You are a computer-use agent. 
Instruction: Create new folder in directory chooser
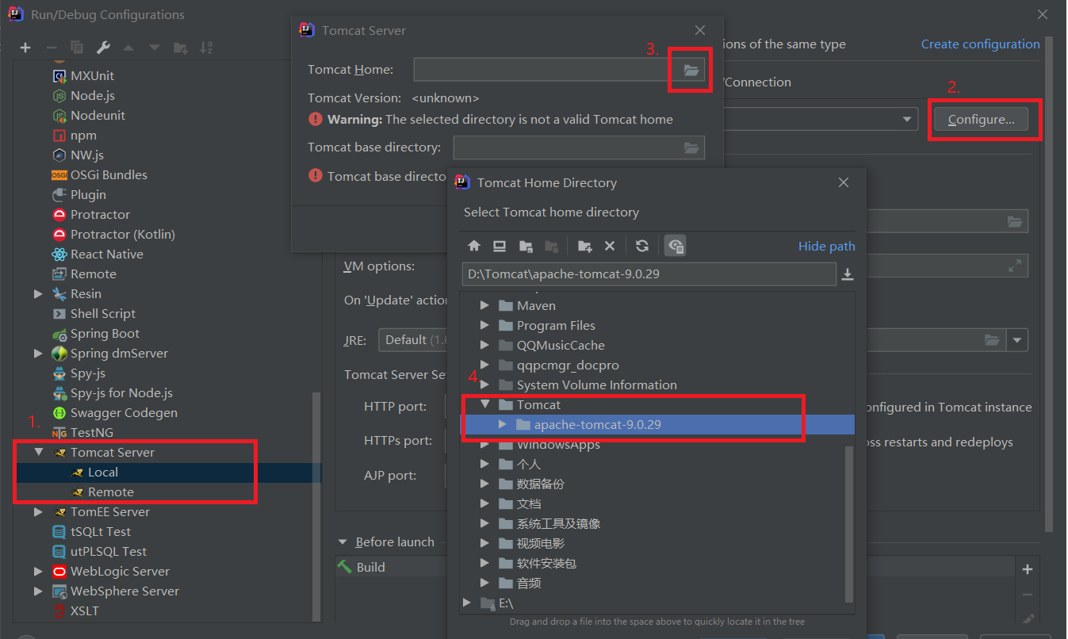[x=585, y=246]
